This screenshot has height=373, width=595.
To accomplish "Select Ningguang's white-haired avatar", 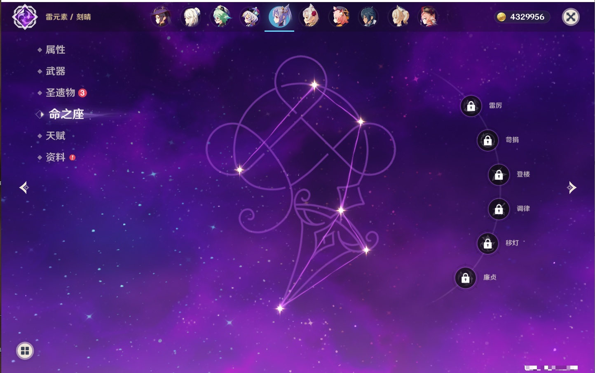I will point(192,17).
